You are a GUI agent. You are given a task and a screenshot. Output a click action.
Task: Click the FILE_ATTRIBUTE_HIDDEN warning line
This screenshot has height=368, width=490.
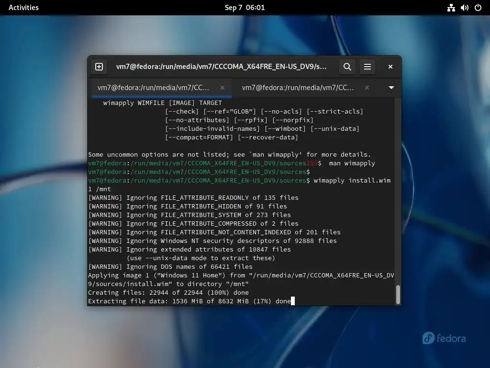(x=188, y=207)
